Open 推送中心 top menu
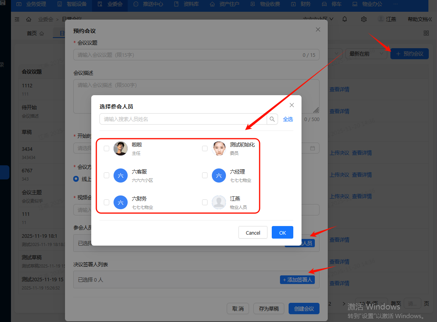The height and width of the screenshot is (322, 437). (x=148, y=4)
